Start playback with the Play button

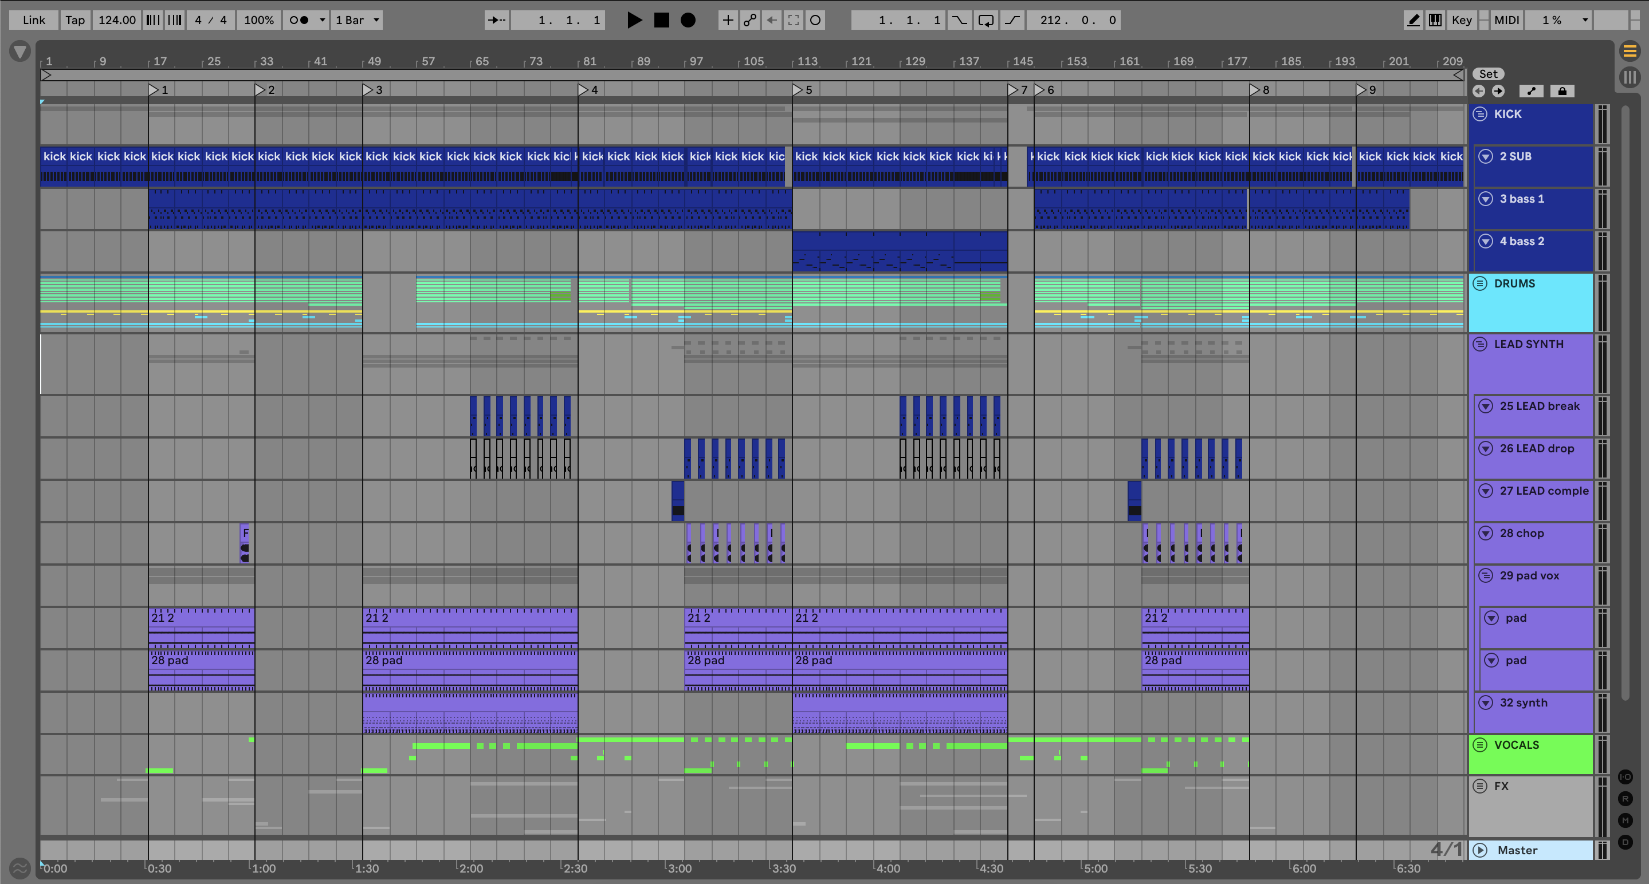[634, 20]
